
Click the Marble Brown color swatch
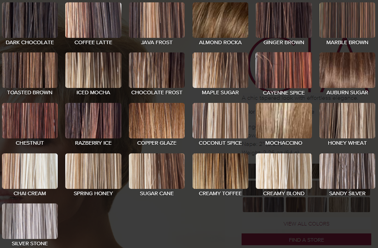click(x=347, y=20)
